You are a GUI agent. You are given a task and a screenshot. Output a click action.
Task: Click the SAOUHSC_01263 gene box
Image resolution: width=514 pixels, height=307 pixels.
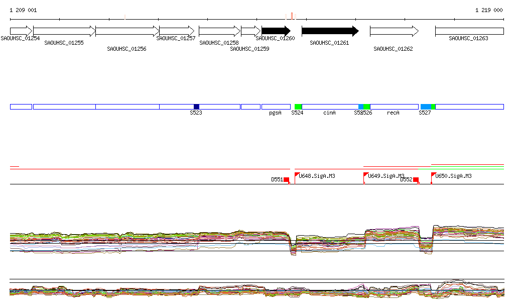pos(469,31)
